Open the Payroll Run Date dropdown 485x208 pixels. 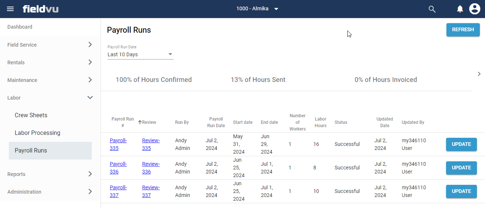pos(140,54)
